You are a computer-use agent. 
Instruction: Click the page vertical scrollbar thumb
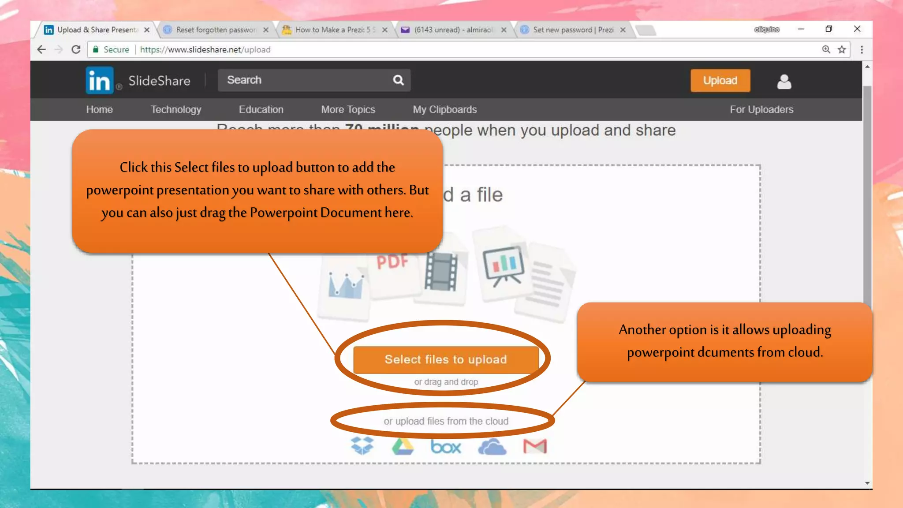click(x=867, y=194)
